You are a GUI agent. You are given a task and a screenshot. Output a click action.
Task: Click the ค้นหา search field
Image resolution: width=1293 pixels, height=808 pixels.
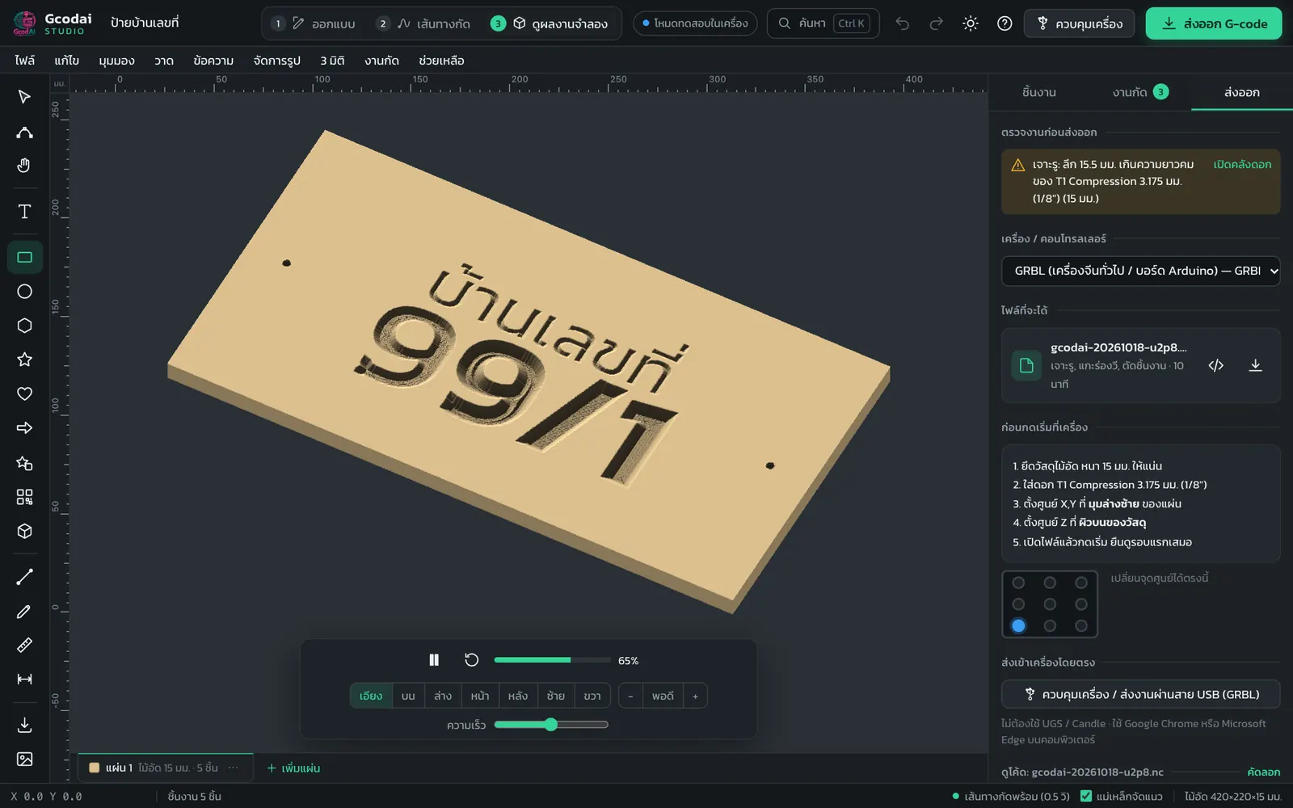(x=823, y=23)
